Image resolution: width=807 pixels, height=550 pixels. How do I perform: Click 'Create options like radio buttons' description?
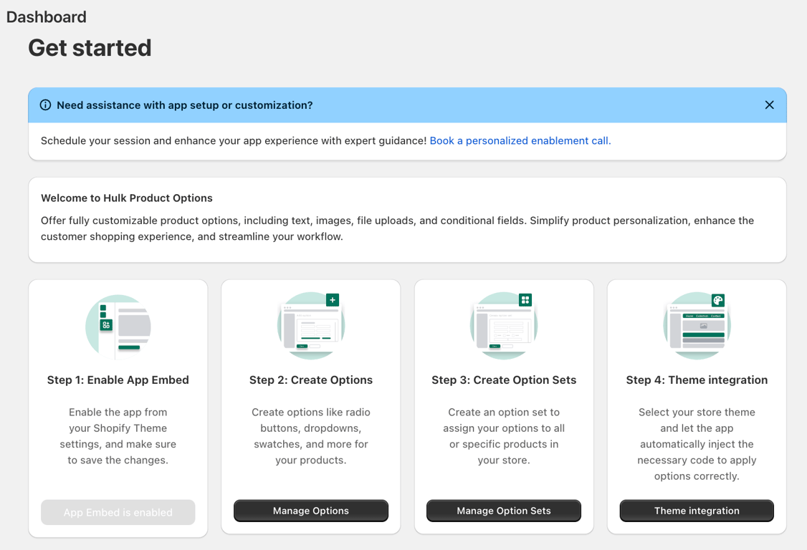pyautogui.click(x=311, y=436)
